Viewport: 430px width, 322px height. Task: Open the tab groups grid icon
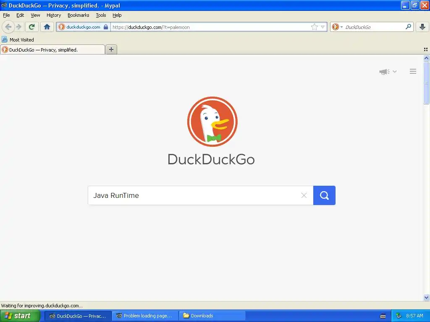coord(426,49)
